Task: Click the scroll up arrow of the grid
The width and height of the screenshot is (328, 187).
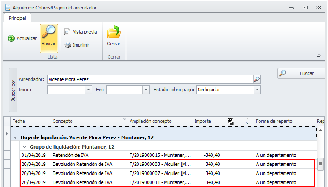Action: [x=320, y=130]
